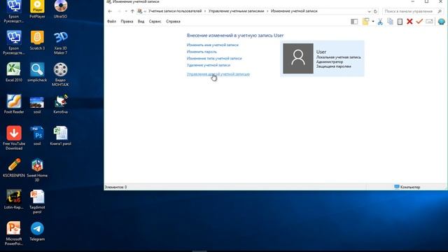Image resolution: width=448 pixels, height=252 pixels.
Task: Click breadcrumb Учетные записи пользователей
Action: 175,11
